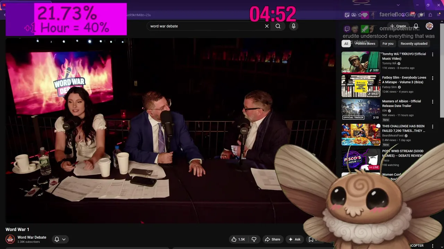Open YouTube notifications bell in header
The image size is (444, 249).
[416, 26]
